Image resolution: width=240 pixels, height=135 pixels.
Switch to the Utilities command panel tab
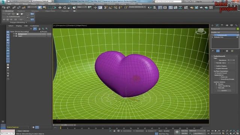pyautogui.click(x=237, y=25)
